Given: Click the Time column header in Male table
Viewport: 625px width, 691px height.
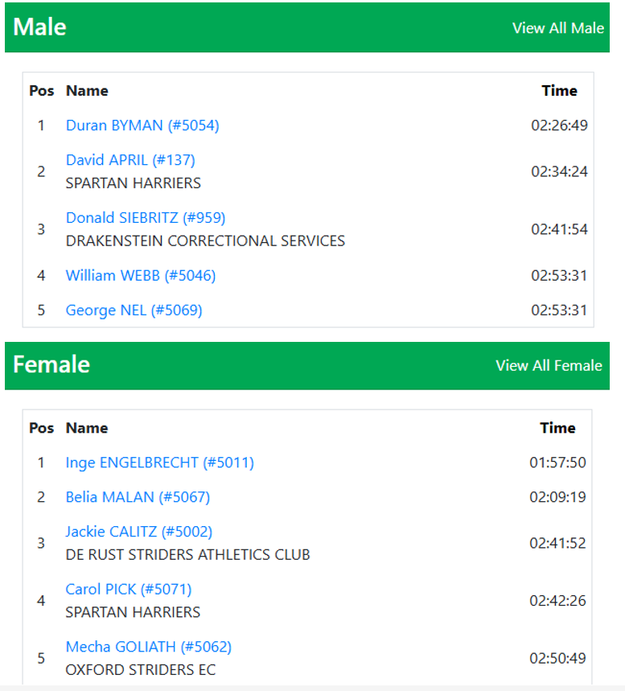Looking at the screenshot, I should 559,91.
